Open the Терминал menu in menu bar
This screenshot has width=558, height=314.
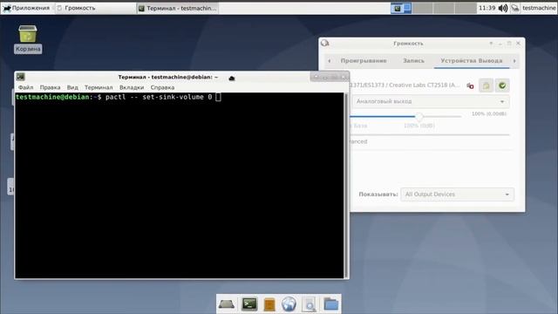pyautogui.click(x=99, y=87)
